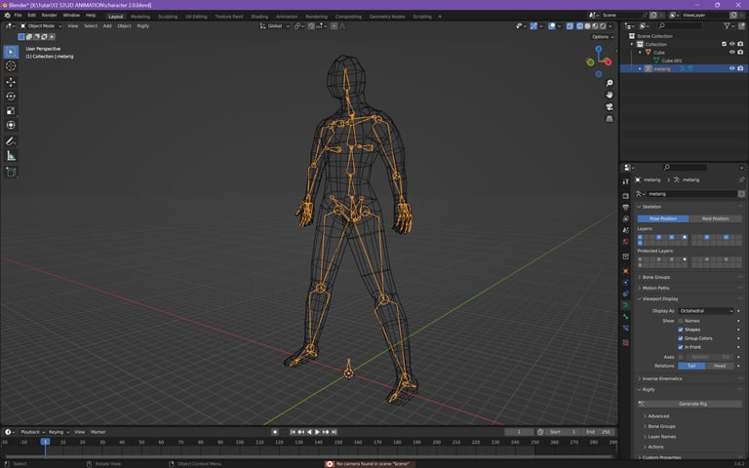Toggle the Names checkbox
This screenshot has width=749, height=468.
681,320
